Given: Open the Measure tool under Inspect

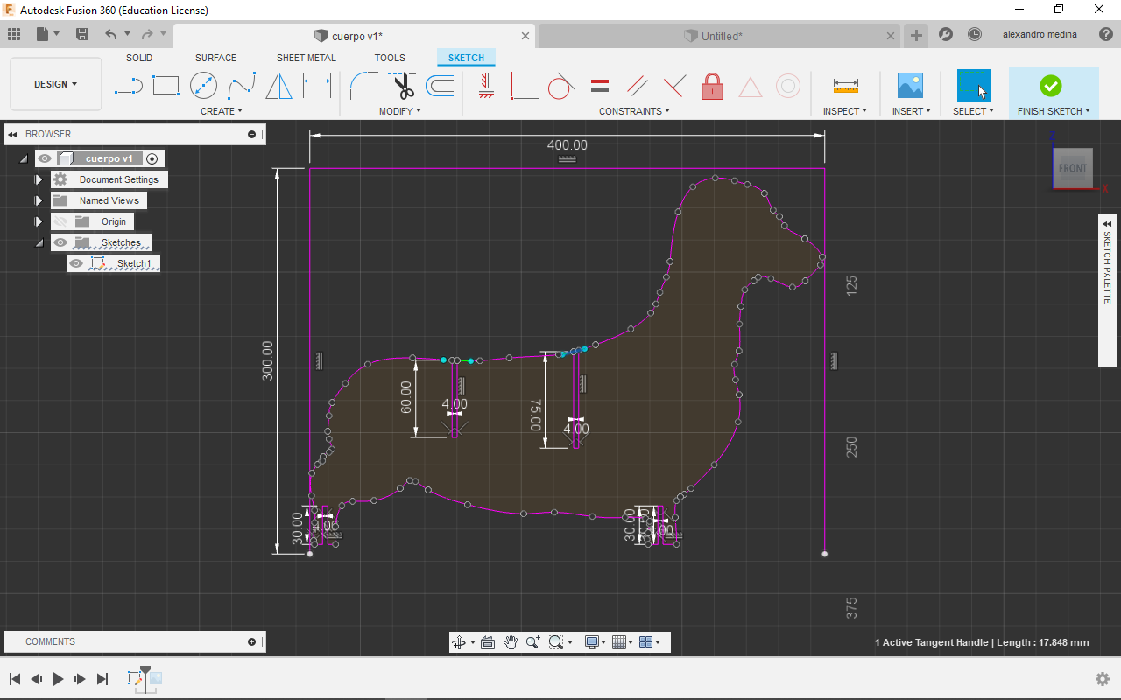Looking at the screenshot, I should pyautogui.click(x=845, y=86).
